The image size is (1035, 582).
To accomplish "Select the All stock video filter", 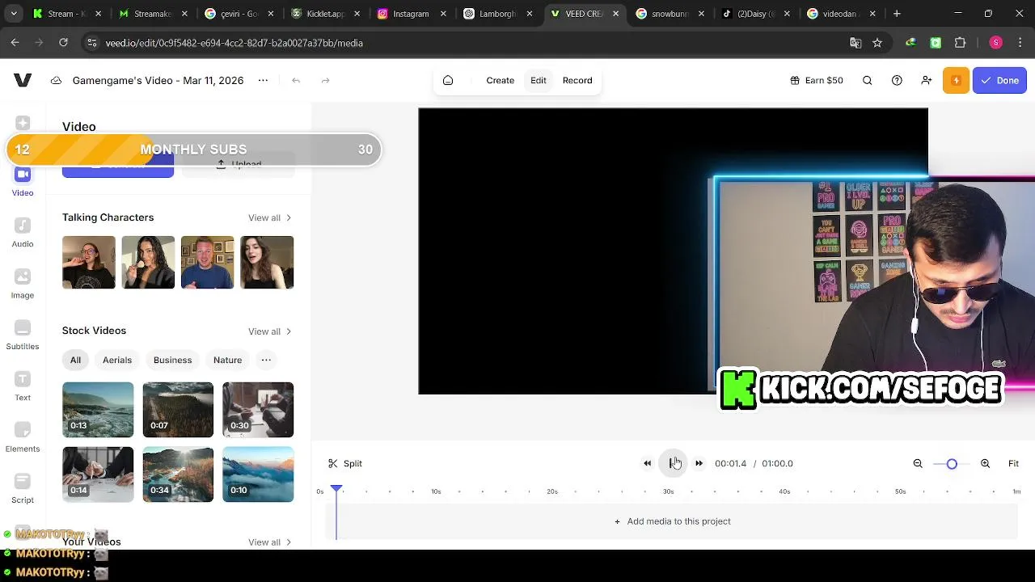I will pyautogui.click(x=75, y=360).
